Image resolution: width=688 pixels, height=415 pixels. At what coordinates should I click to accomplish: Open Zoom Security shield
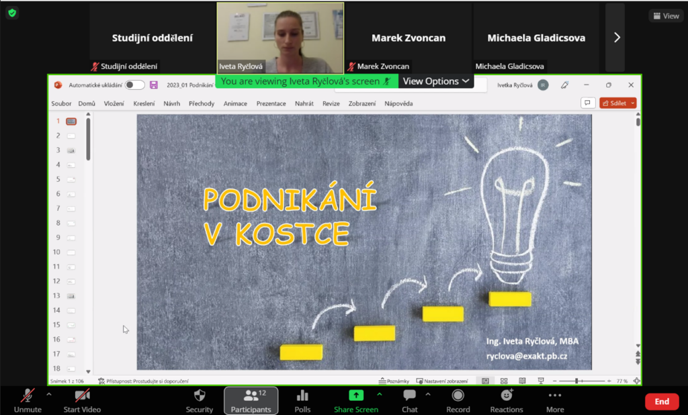tap(199, 401)
